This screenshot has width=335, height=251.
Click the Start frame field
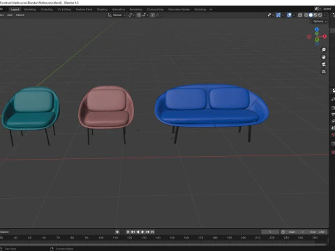[296, 232]
